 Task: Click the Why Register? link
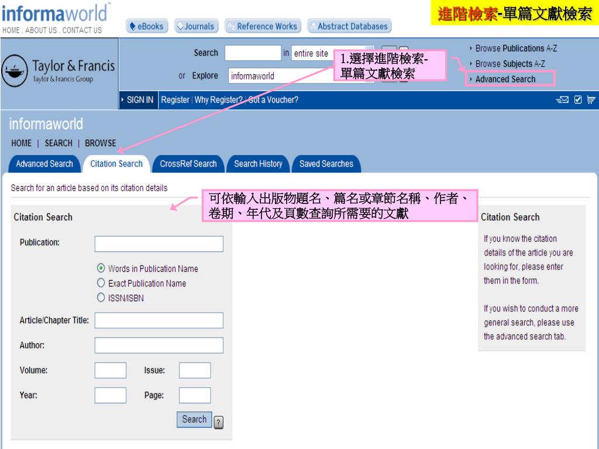218,100
